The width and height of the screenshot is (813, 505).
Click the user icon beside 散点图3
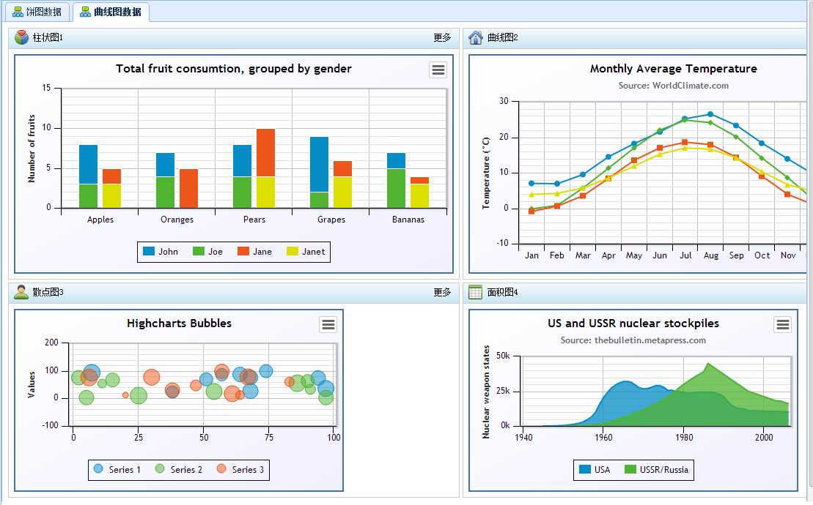coord(21,292)
